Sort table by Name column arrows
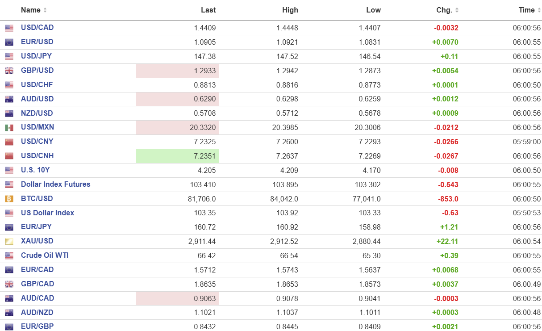This screenshot has width=542, height=331. coord(45,10)
